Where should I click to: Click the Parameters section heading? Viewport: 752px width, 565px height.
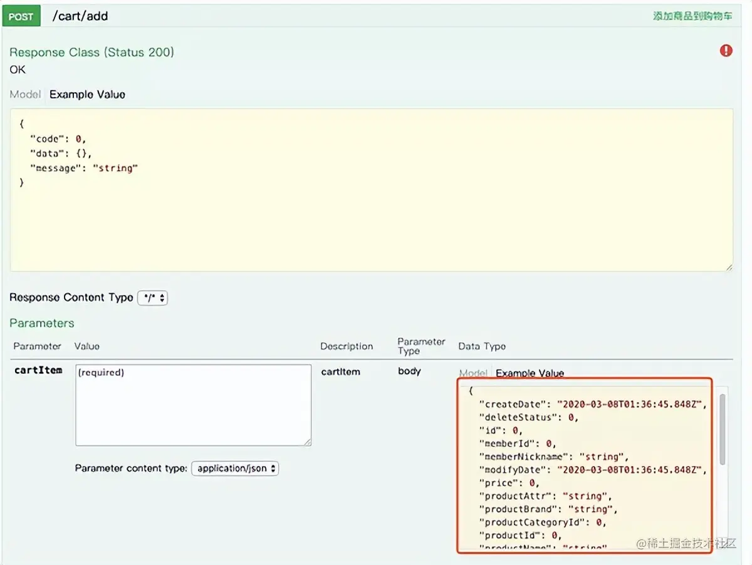pos(41,323)
